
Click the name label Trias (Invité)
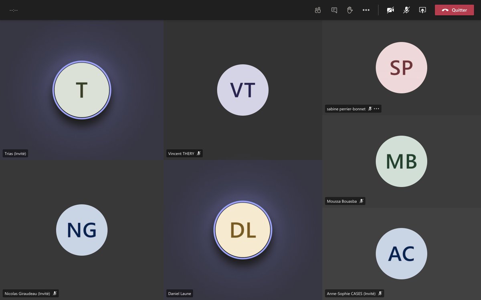click(15, 154)
